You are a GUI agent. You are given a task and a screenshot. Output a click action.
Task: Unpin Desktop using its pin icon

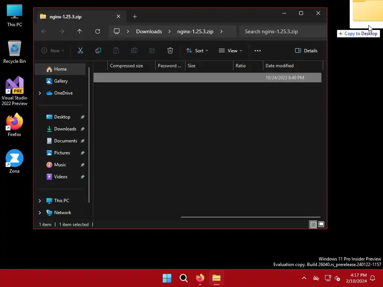83,117
